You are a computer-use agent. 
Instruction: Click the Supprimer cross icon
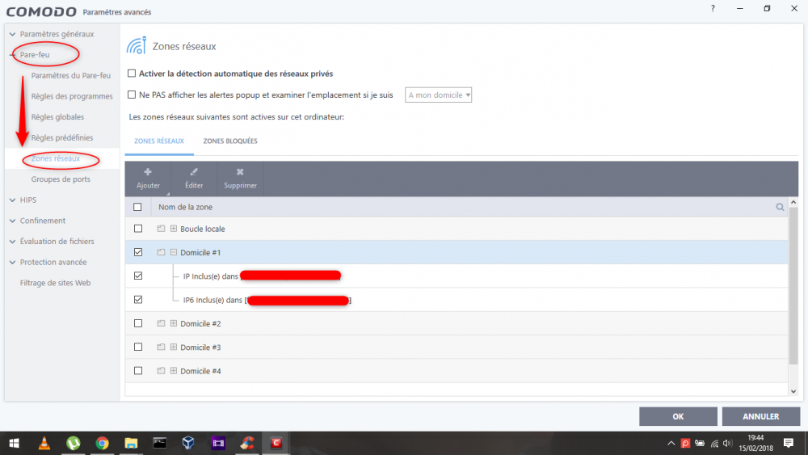(x=240, y=172)
